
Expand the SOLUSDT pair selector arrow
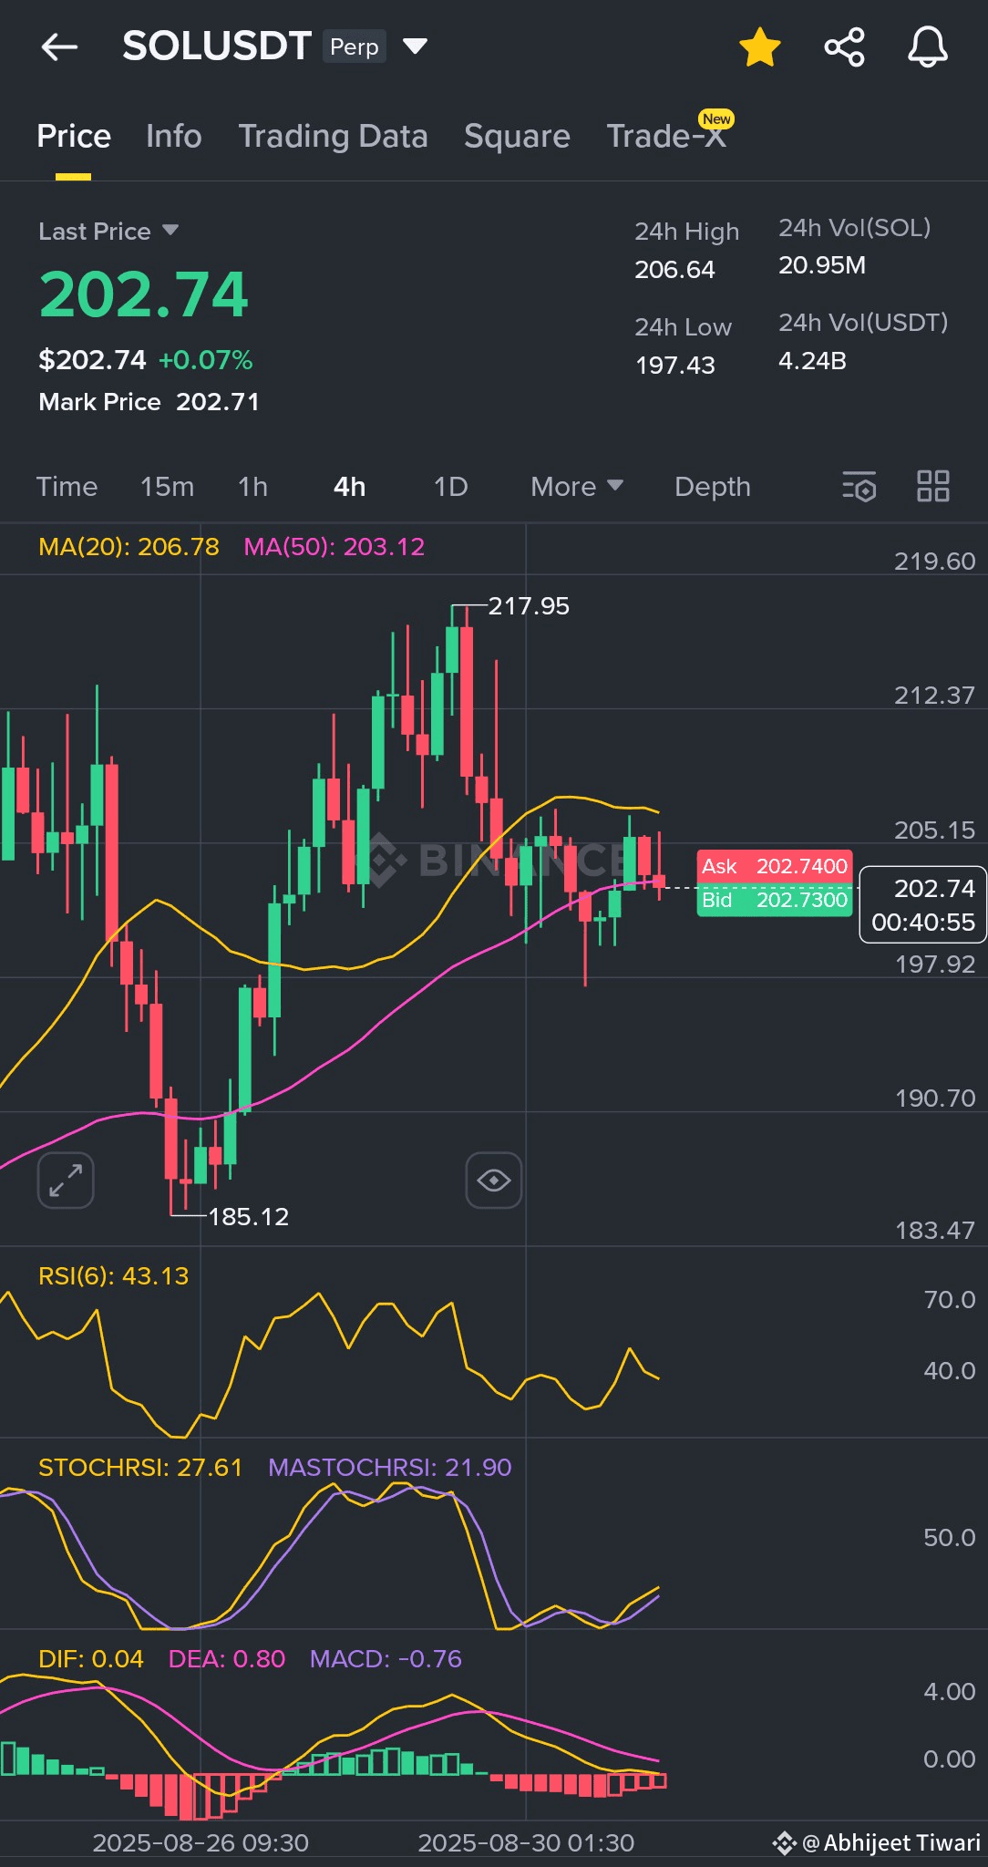tap(415, 46)
